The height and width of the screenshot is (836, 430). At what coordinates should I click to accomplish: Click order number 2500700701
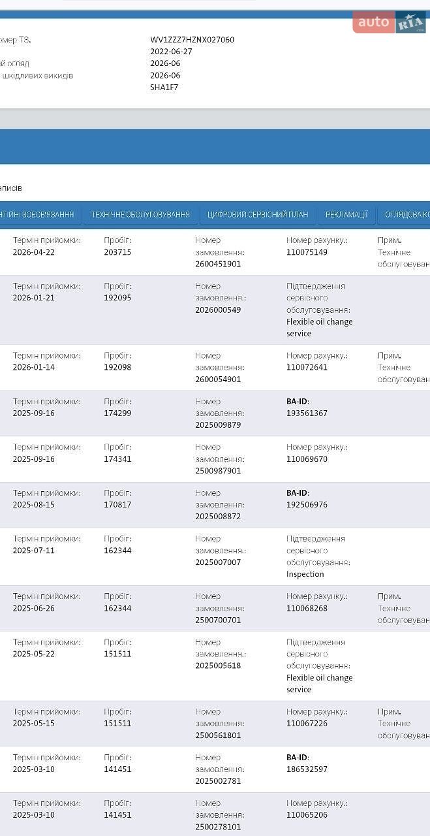coord(218,620)
